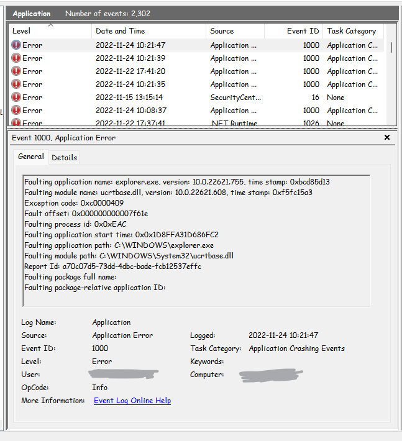Sort by Event ID column header
The height and width of the screenshot is (441, 402).
click(x=293, y=31)
